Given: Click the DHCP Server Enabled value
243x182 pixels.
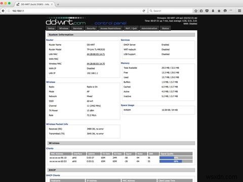Looking at the screenshot, I should pyautogui.click(x=165, y=45).
